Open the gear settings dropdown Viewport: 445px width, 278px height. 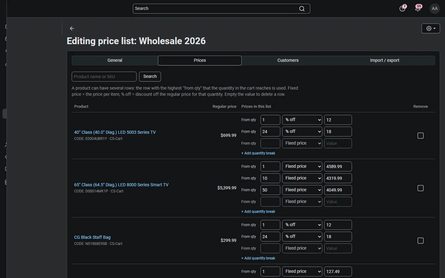[431, 28]
